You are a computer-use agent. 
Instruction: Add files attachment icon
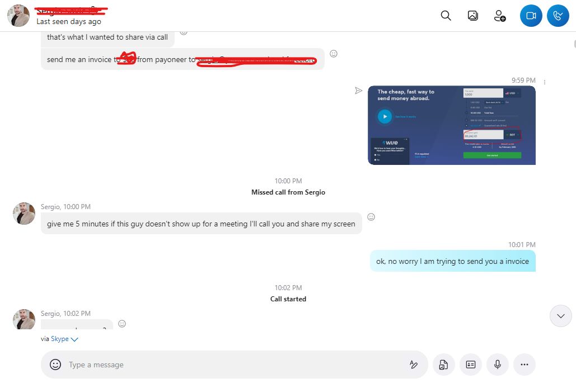click(443, 365)
